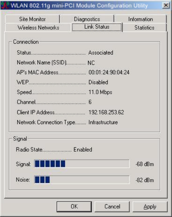172x217 pixels.
Task: Click the "Connection" group title
Action: pos(26,42)
